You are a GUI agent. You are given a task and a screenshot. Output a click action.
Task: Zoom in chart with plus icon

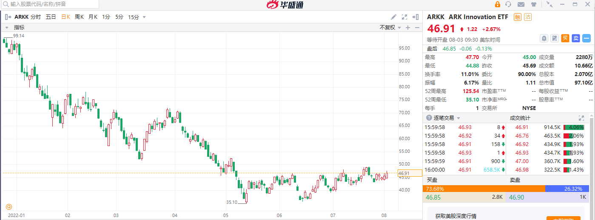coord(407,28)
